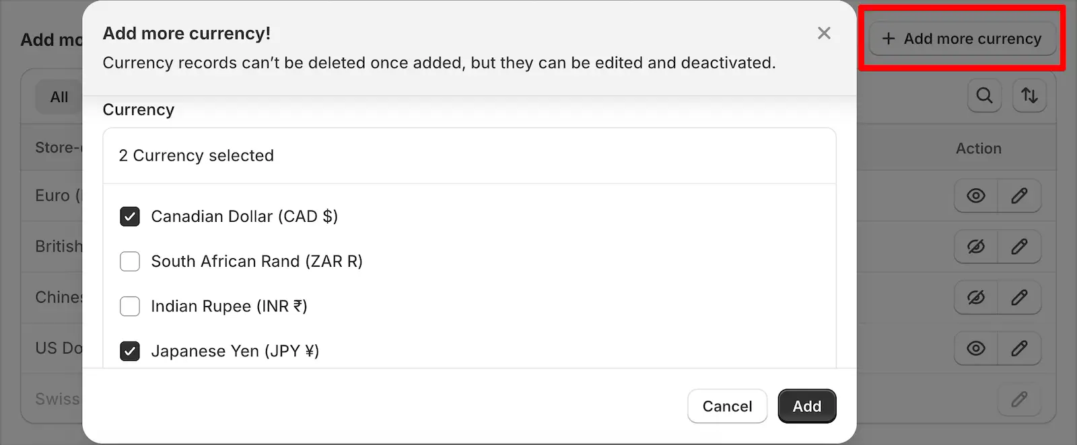Click the edit pencil in the Chinese currency row
This screenshot has height=445, width=1077.
tap(1019, 297)
